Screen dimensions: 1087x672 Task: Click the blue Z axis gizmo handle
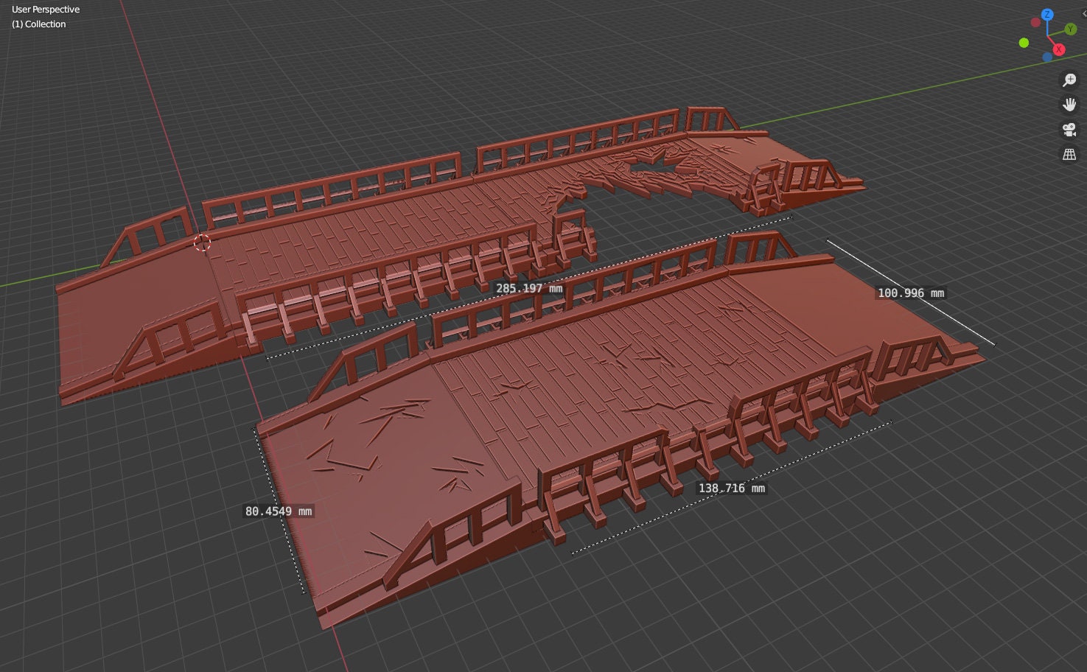(1047, 15)
